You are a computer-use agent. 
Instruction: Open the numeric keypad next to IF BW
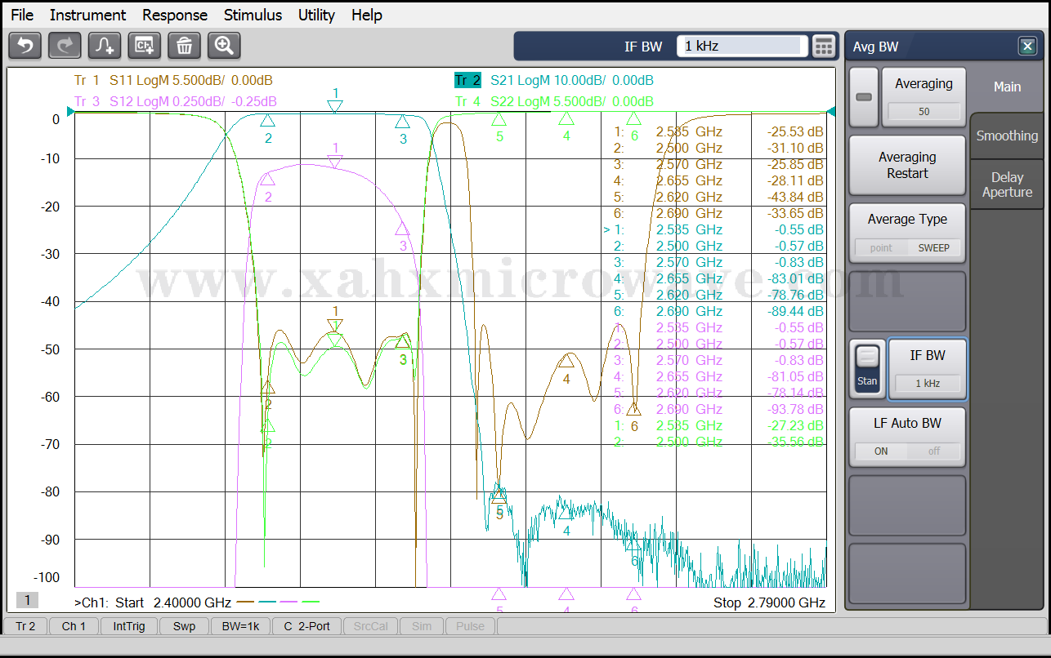[x=824, y=47]
